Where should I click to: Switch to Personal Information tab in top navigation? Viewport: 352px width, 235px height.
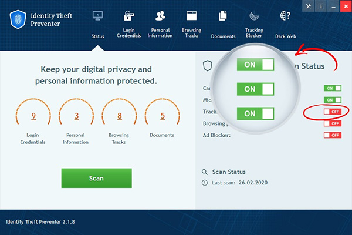160,25
